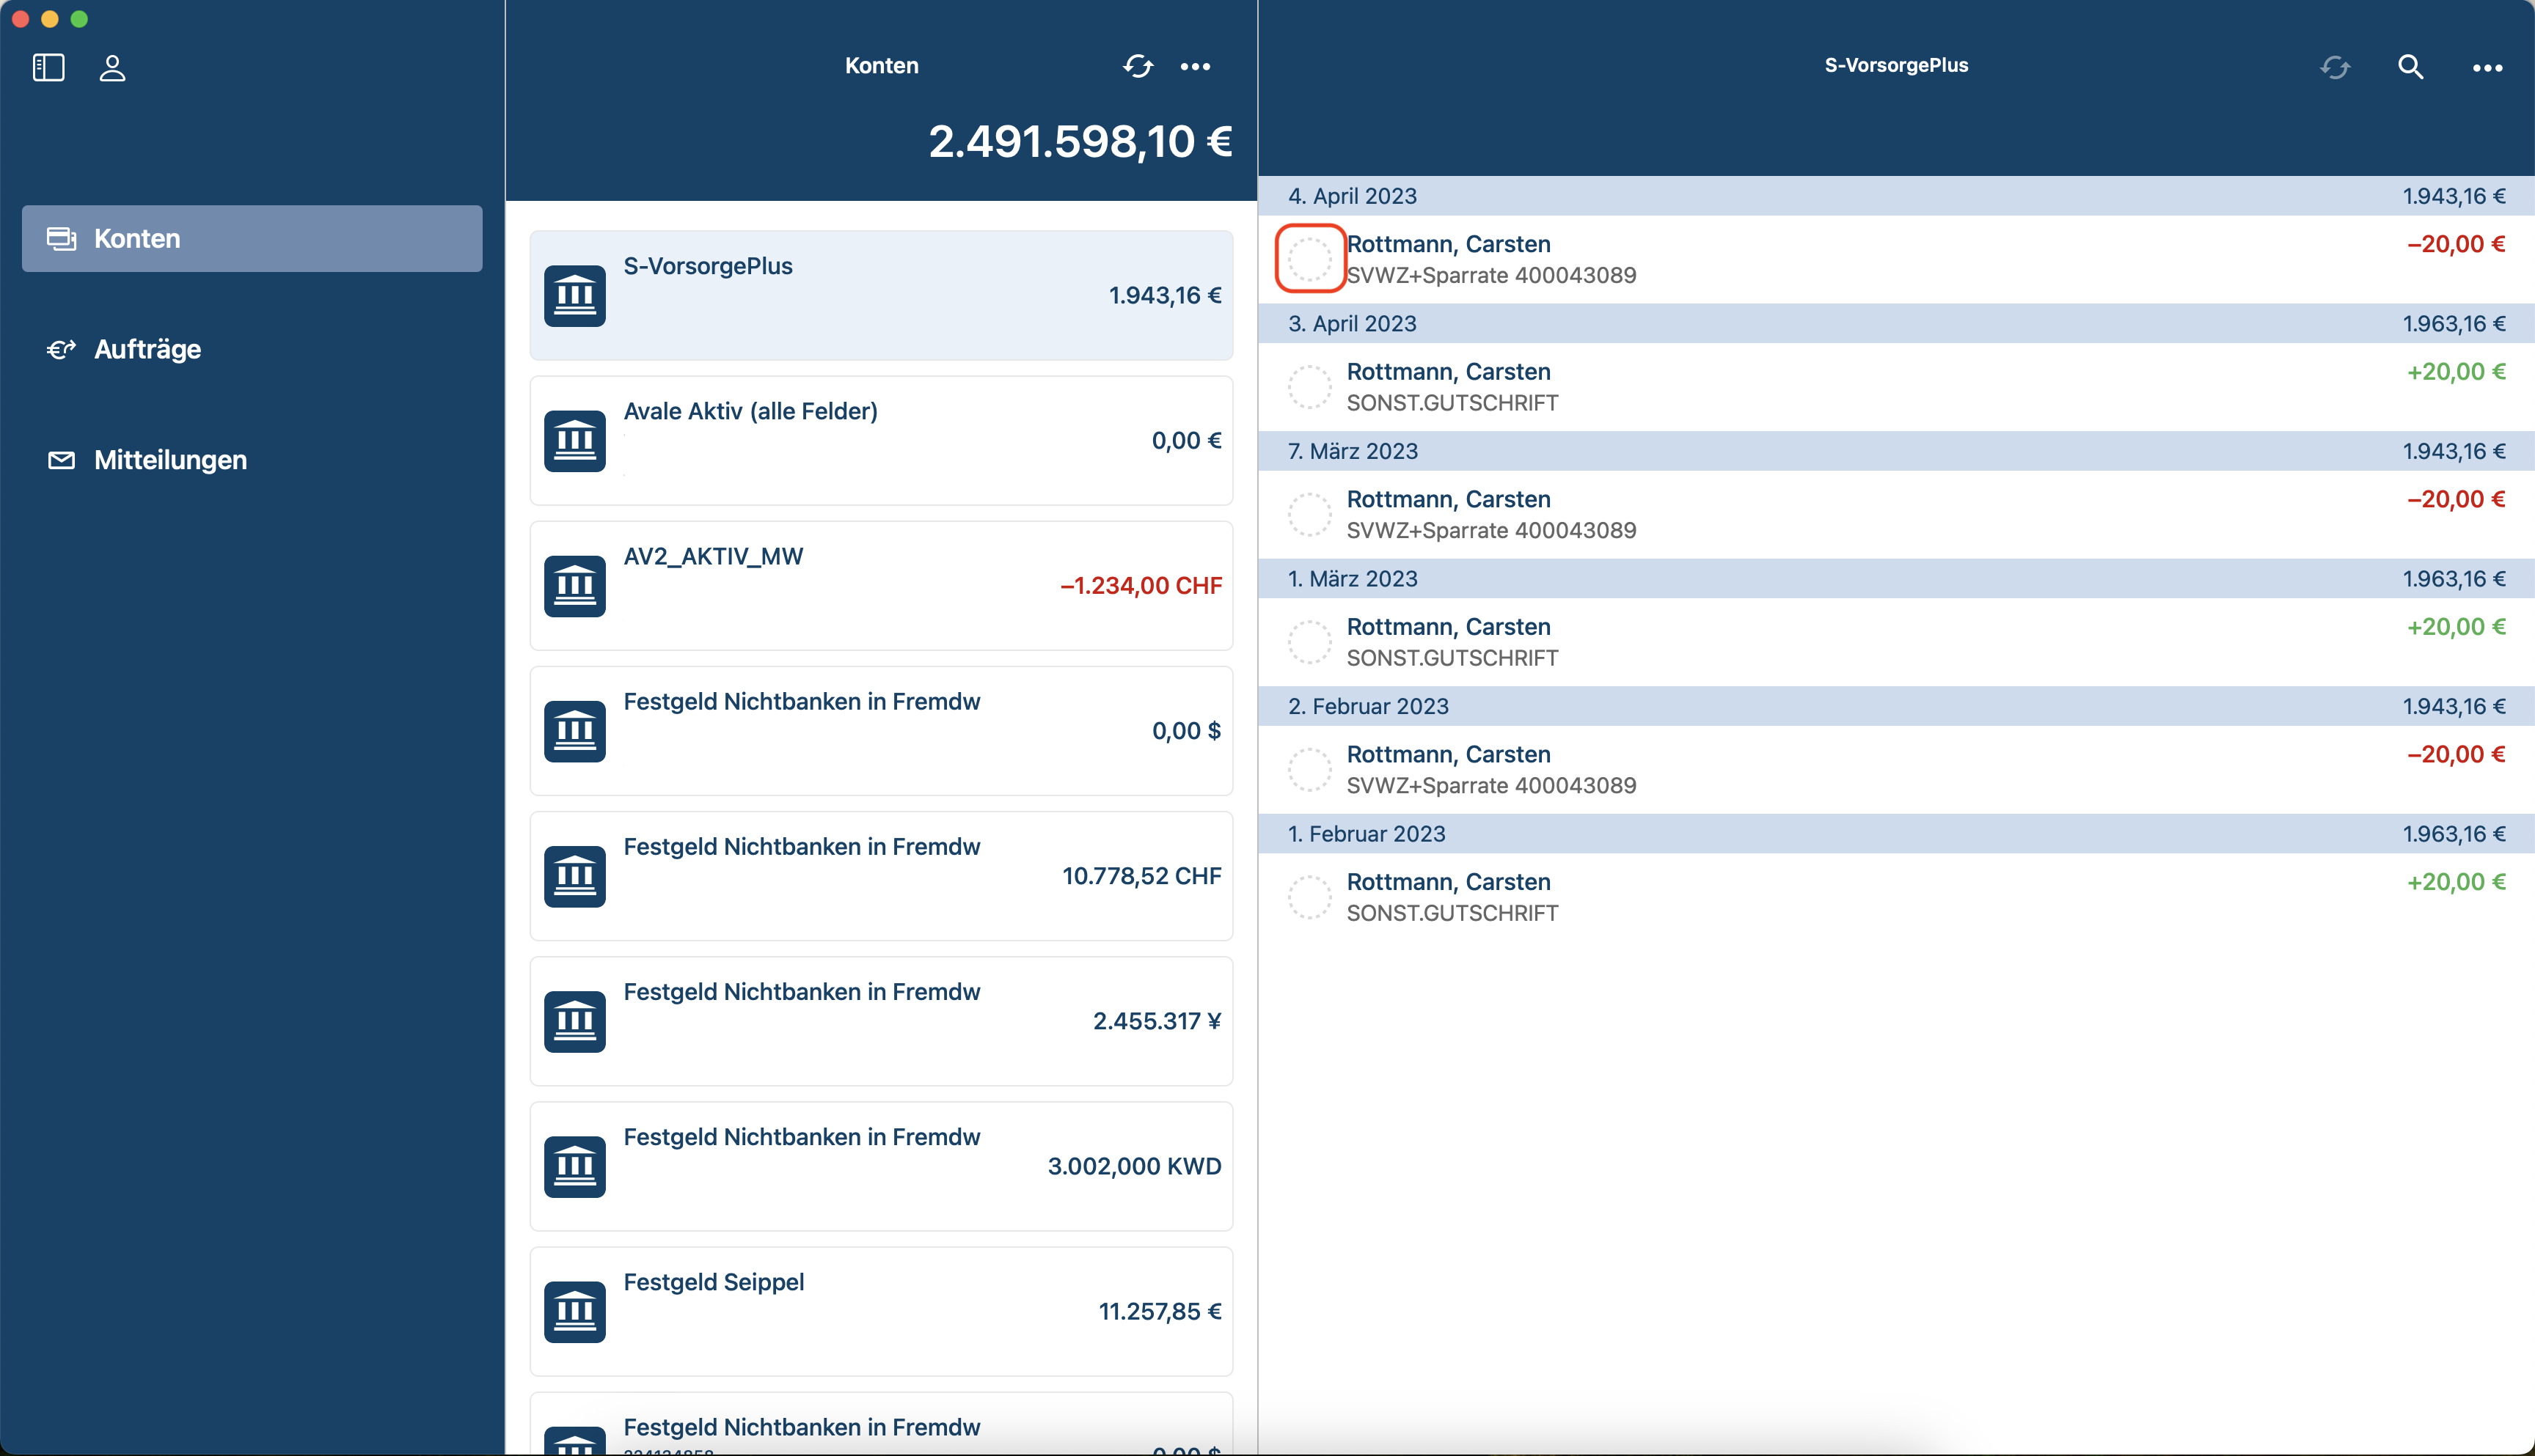Select Festgeld account with 3.002,000 KWD
Viewport: 2535px width, 1456px height.
(x=882, y=1166)
